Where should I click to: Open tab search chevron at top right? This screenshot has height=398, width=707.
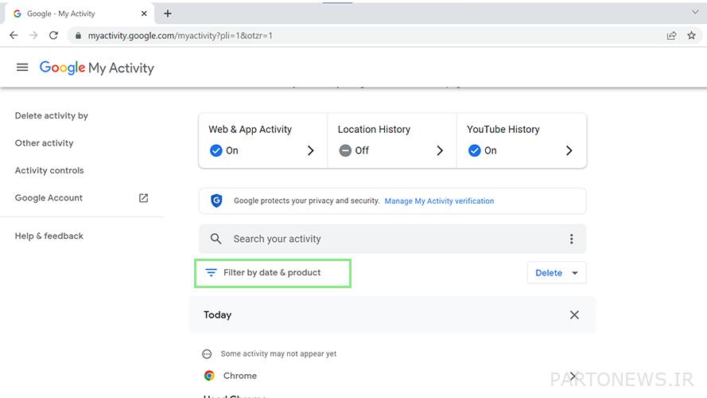(x=695, y=12)
